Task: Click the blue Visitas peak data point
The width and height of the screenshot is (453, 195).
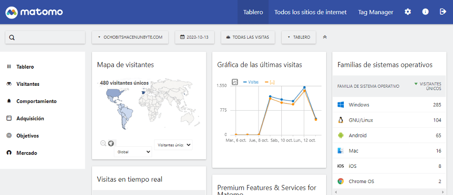Action: (304, 87)
